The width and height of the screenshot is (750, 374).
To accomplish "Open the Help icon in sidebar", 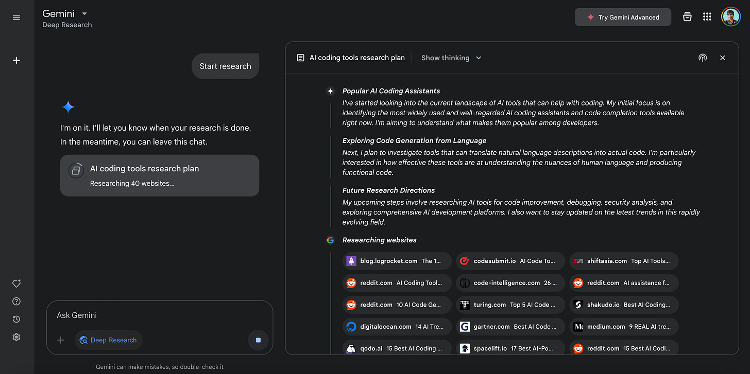I will (16, 301).
